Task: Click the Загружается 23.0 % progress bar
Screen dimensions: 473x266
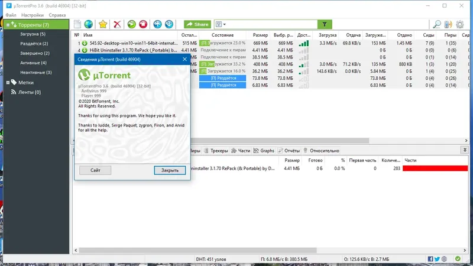Action: [x=223, y=43]
